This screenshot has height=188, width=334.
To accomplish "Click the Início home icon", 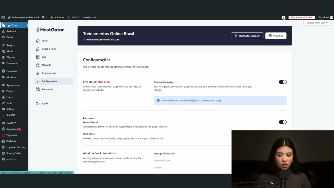I will (38, 41).
